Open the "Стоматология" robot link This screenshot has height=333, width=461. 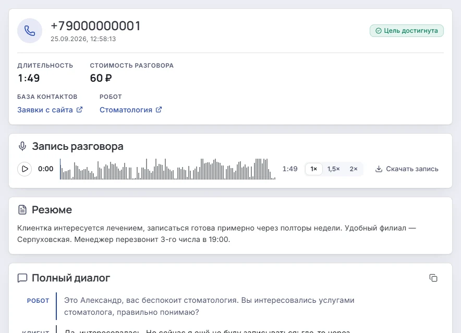coord(126,110)
